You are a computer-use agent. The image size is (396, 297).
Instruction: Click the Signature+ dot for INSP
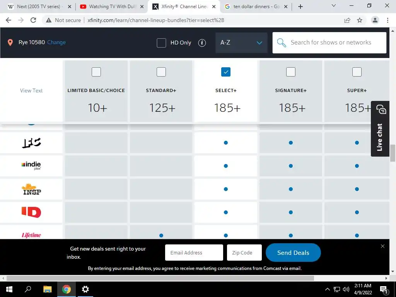click(x=291, y=189)
